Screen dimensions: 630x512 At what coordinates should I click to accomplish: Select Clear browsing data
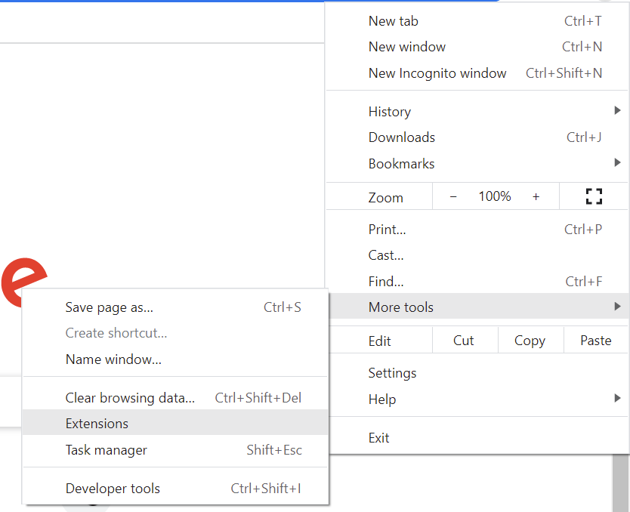coord(130,398)
